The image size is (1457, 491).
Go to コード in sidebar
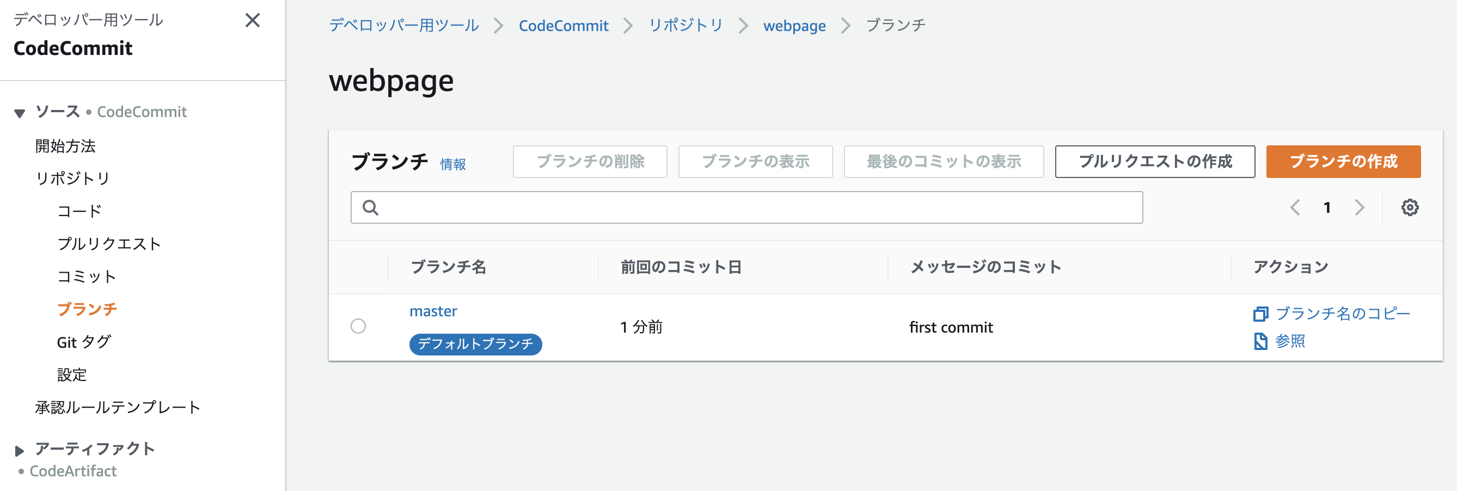(79, 211)
